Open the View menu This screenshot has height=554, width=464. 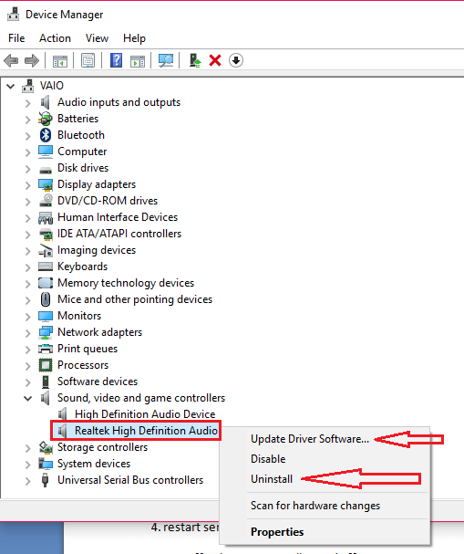(97, 38)
